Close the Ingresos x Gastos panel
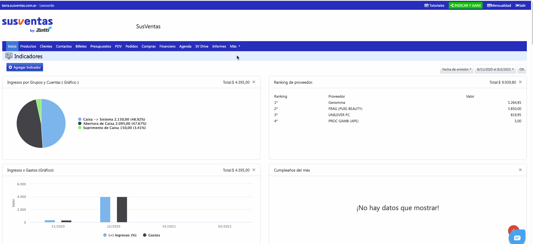The image size is (533, 244). tap(254, 170)
